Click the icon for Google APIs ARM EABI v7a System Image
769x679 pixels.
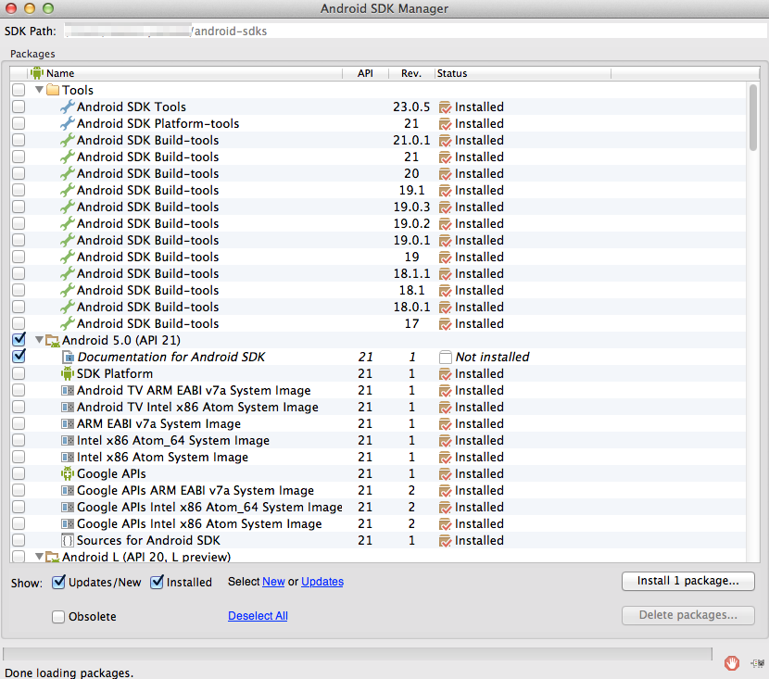tap(68, 490)
